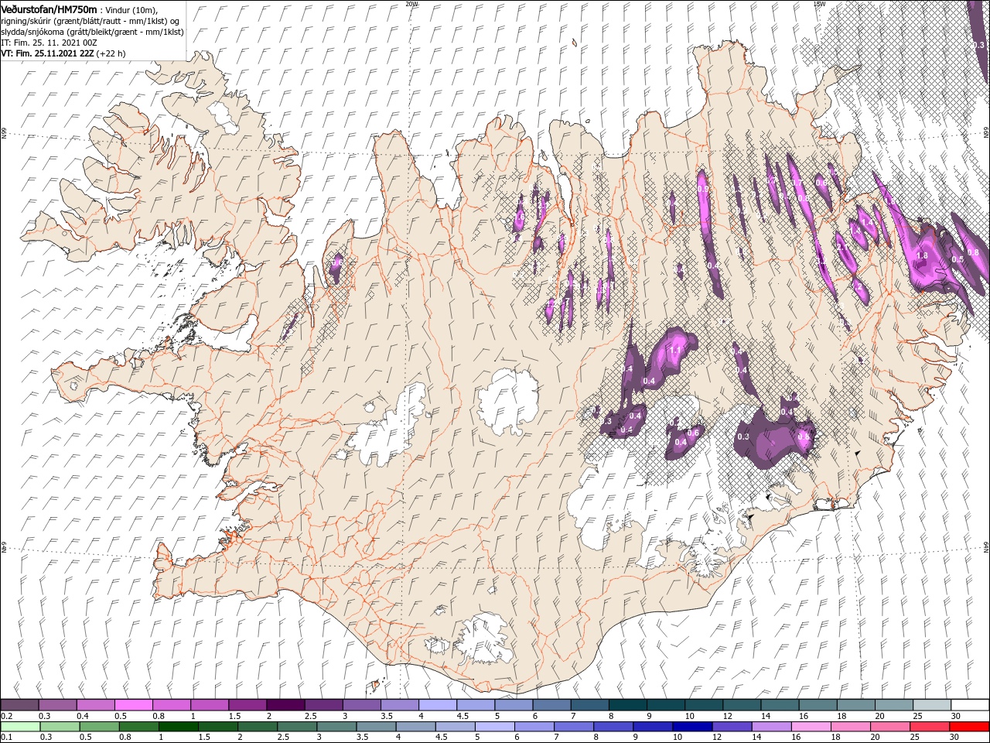The width and height of the screenshot is (990, 743).
Task: Select the light lavender 4 swatch in snow legend
Action: 438,705
